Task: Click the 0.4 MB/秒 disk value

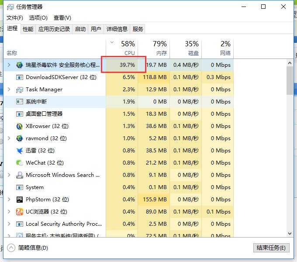Action: (x=186, y=65)
